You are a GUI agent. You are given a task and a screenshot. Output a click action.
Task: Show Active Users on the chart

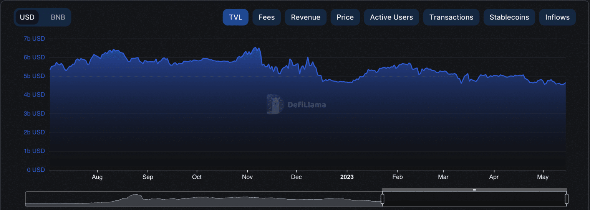pyautogui.click(x=391, y=17)
